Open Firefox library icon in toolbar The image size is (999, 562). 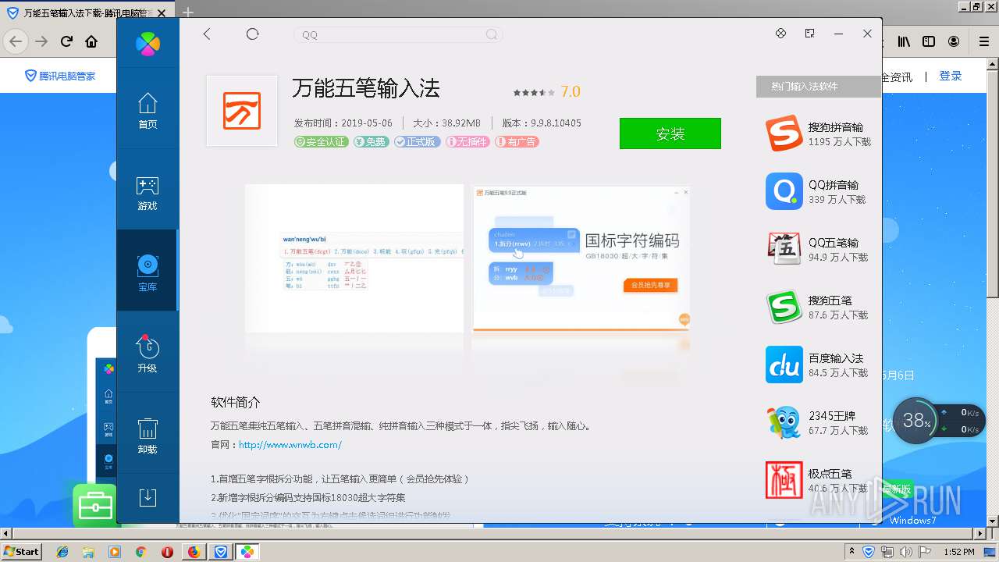click(x=904, y=41)
